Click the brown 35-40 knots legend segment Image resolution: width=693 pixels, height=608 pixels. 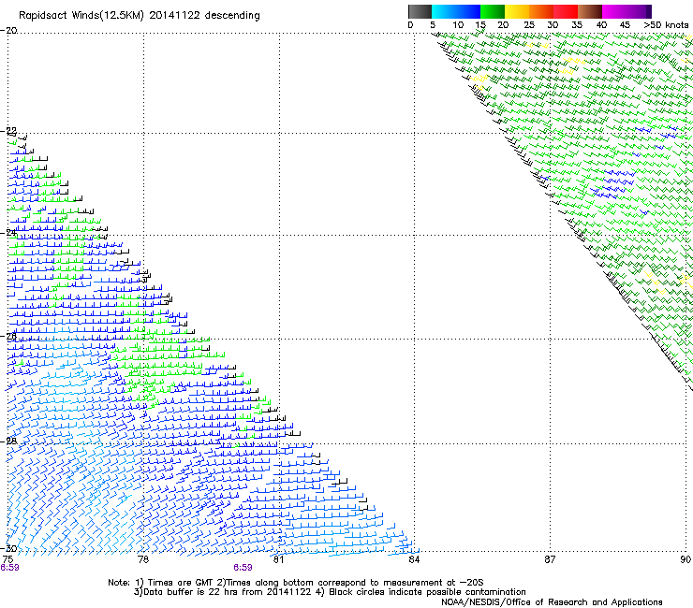[x=590, y=11]
